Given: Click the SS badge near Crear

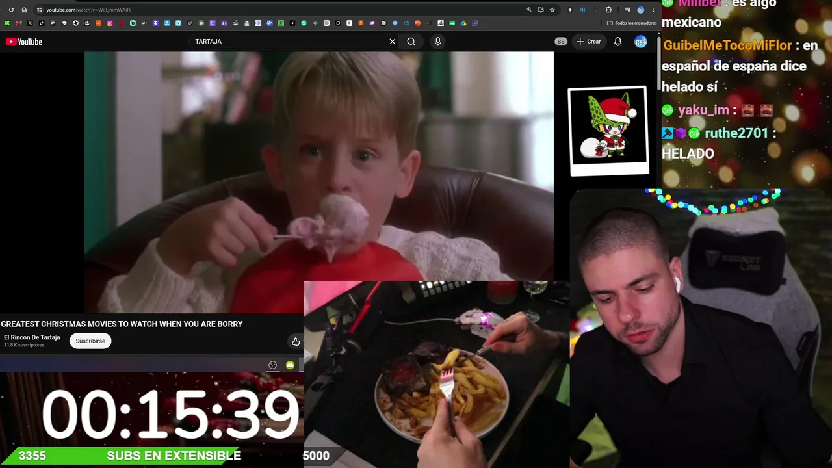Looking at the screenshot, I should click(561, 42).
